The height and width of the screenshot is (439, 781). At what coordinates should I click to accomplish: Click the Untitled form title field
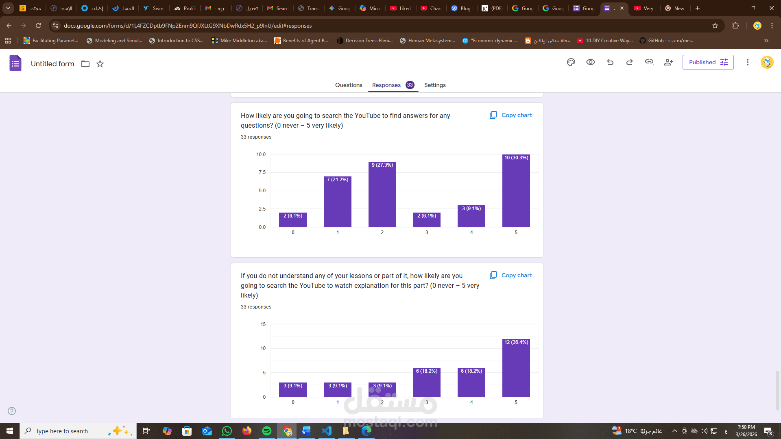pyautogui.click(x=52, y=64)
